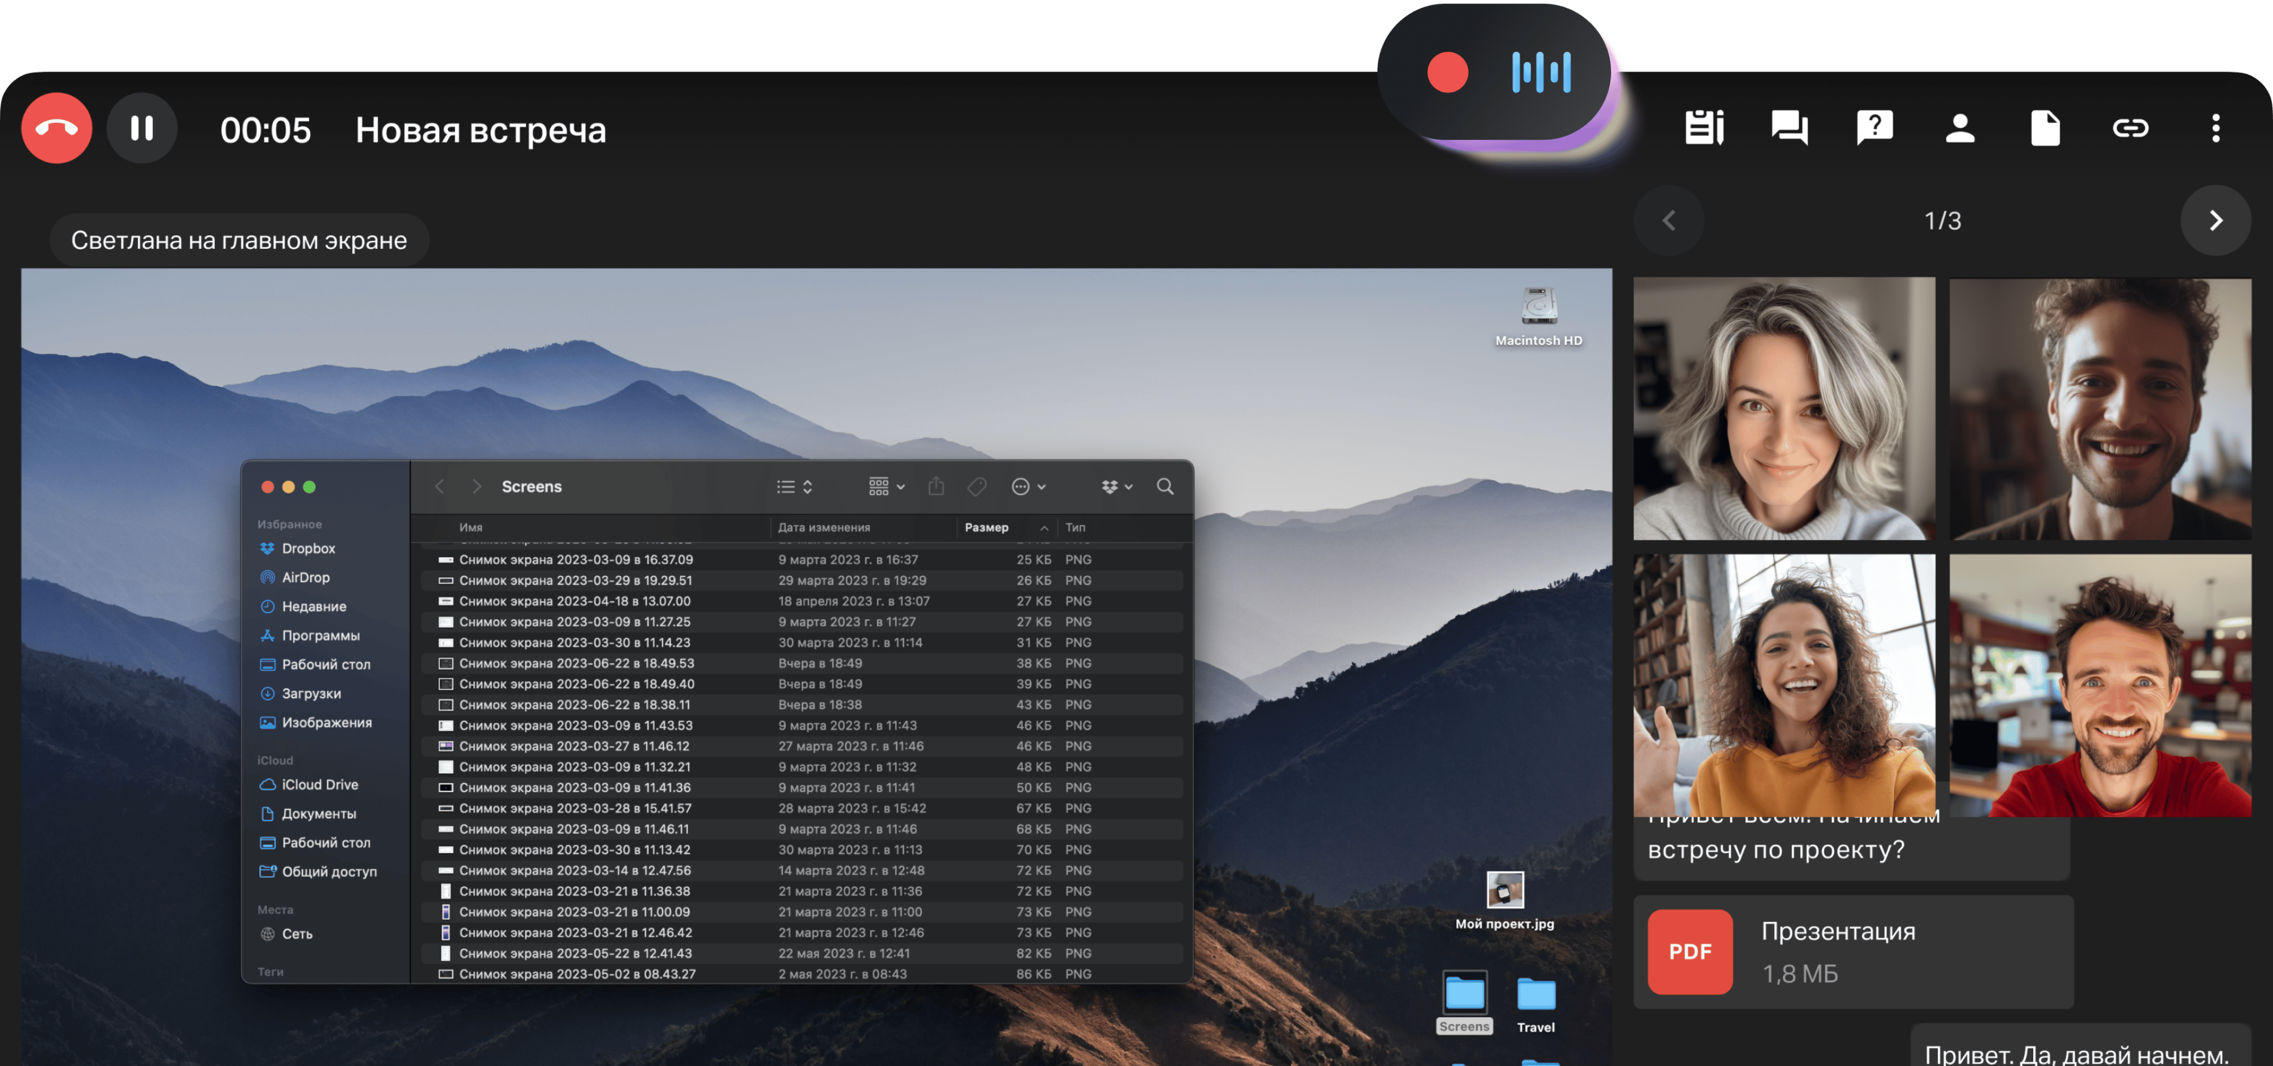Select the Dropbox sidebar item
The width and height of the screenshot is (2273, 1066).
click(308, 548)
